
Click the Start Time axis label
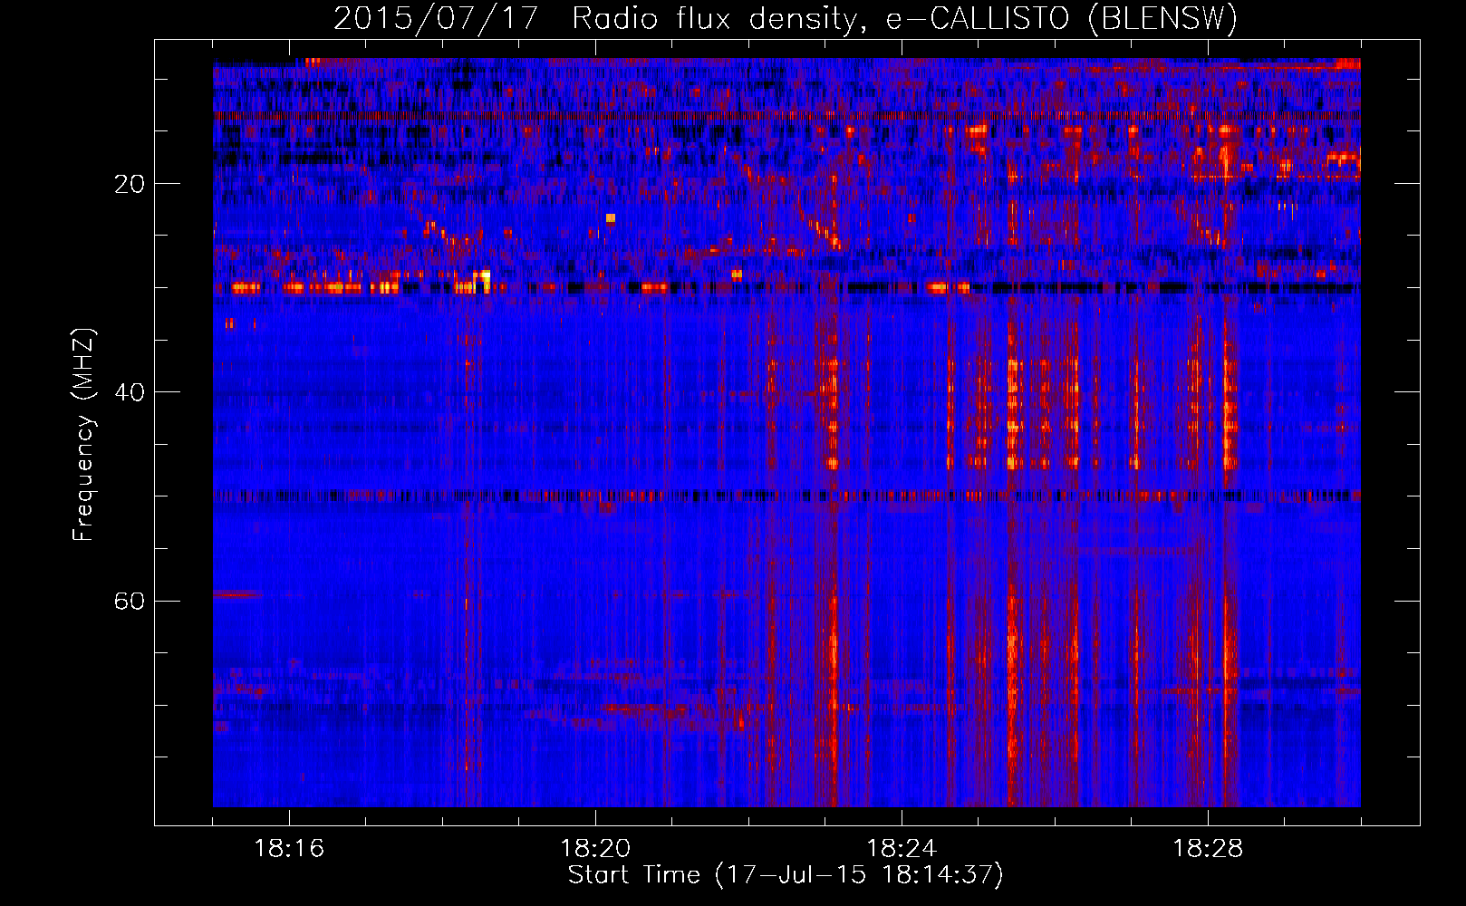point(786,875)
